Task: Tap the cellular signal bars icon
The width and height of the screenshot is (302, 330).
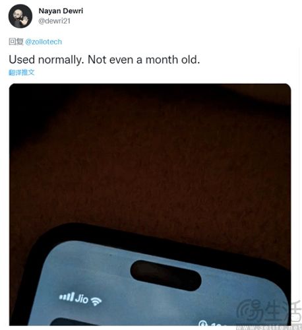Action: pyautogui.click(x=67, y=296)
